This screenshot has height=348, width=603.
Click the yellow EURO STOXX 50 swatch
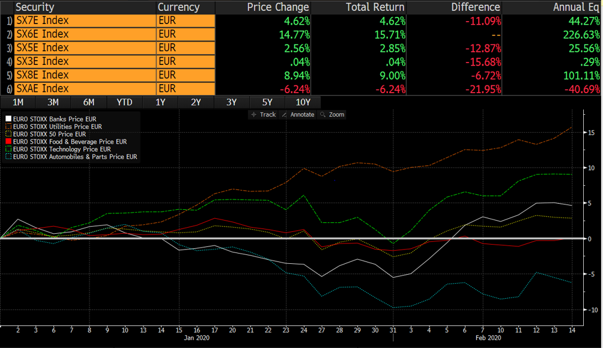(8, 134)
